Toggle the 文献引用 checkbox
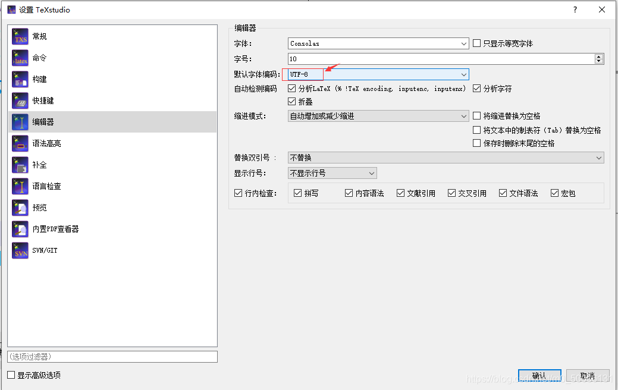 [x=400, y=193]
